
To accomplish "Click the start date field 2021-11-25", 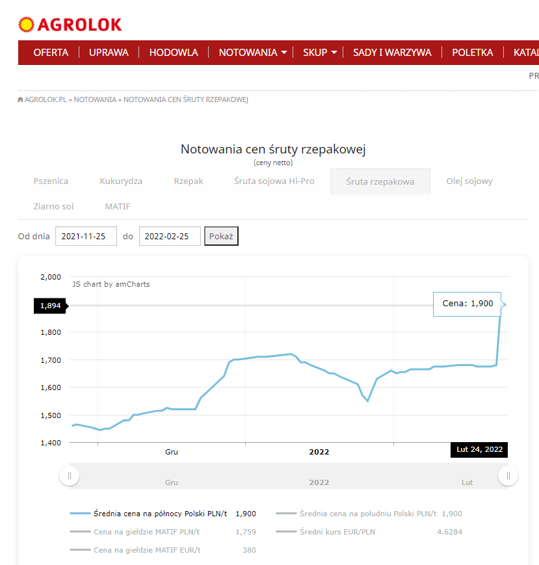I will [x=86, y=236].
